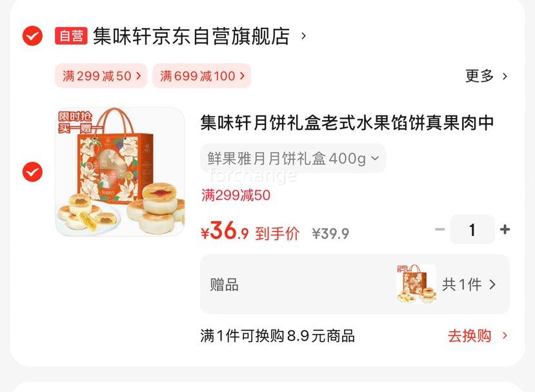Tap 去换购 to redeem add-on
The width and height of the screenshot is (535, 392).
pyautogui.click(x=469, y=336)
